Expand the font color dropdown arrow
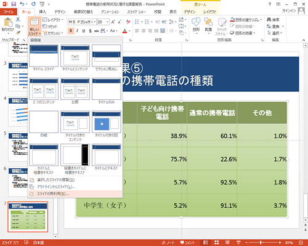This screenshot has height=246, width=308. (129, 31)
